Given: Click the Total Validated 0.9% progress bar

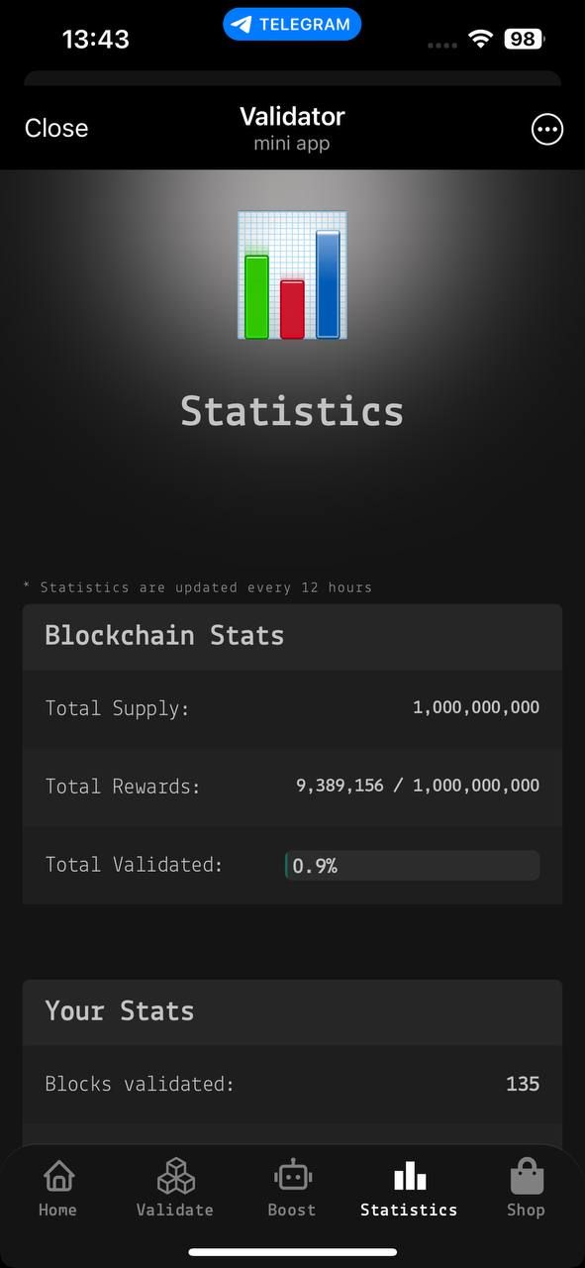Looking at the screenshot, I should tap(412, 865).
